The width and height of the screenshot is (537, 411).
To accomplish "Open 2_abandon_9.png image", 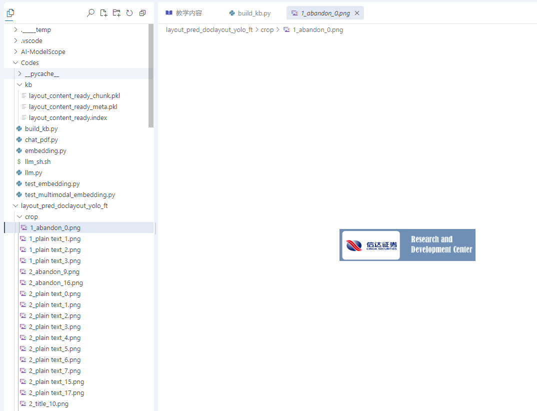I will click(x=79, y=272).
